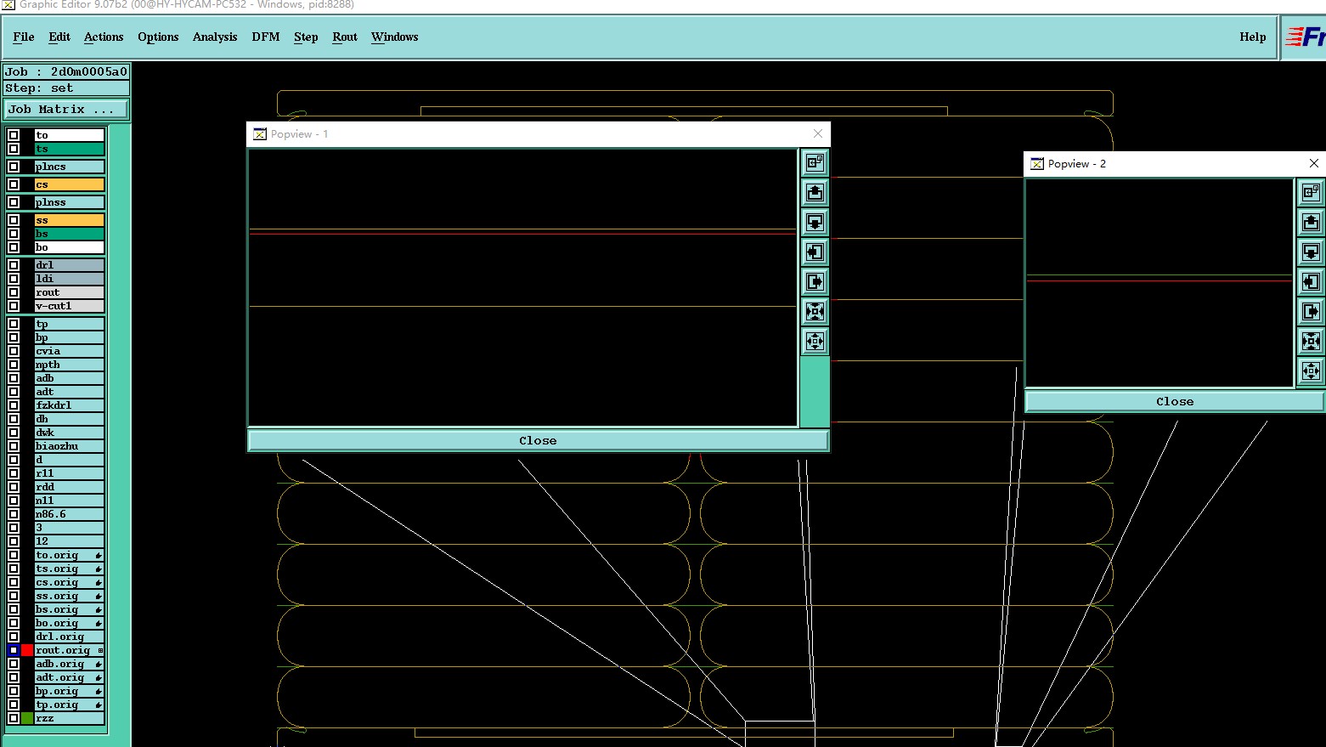This screenshot has height=747, width=1326.
Task: Toggle checkbox for the ss layer
Action: (14, 220)
